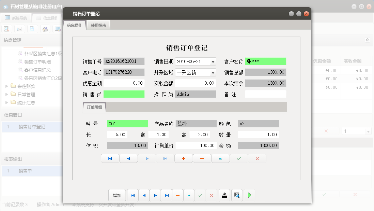Click the green run arrow at bottom toolbar
374x211 pixels.
click(x=249, y=195)
